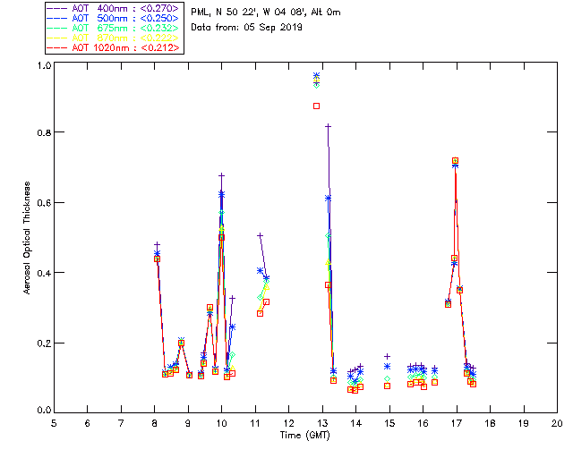Click the x-axis tick label 13
The width and height of the screenshot is (573, 458).
tap(322, 423)
